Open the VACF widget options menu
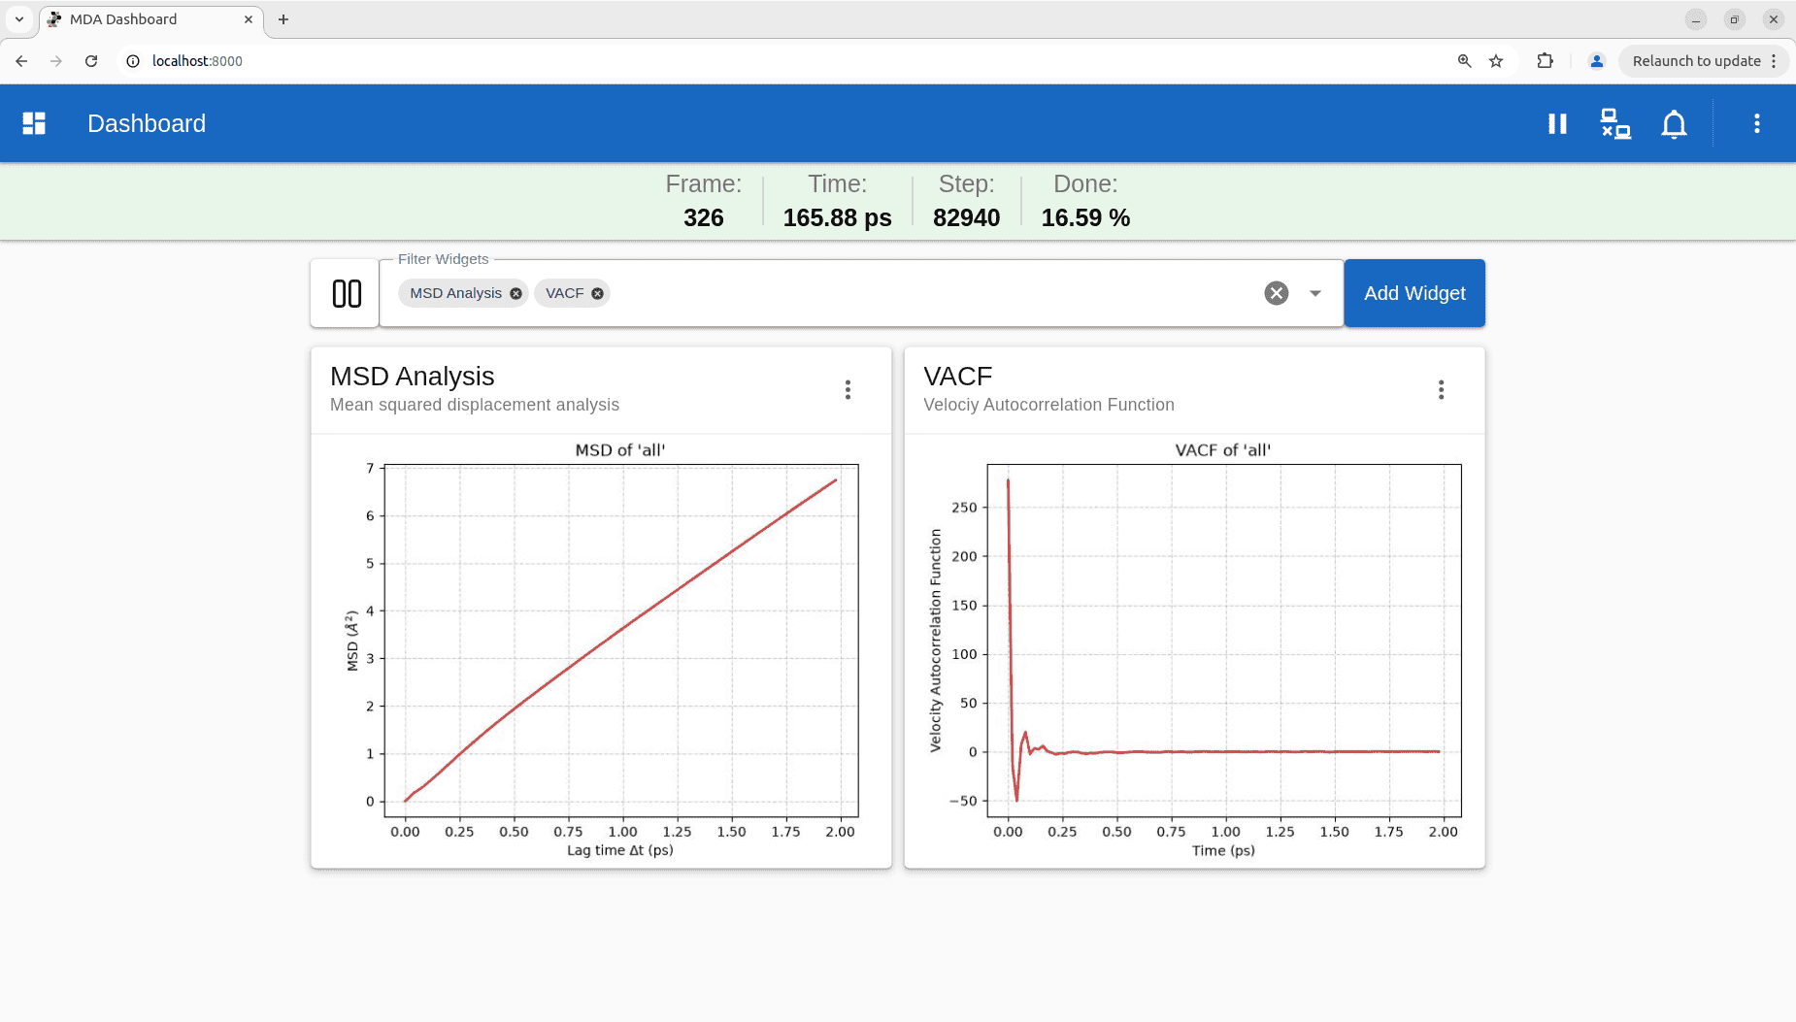 1441,389
